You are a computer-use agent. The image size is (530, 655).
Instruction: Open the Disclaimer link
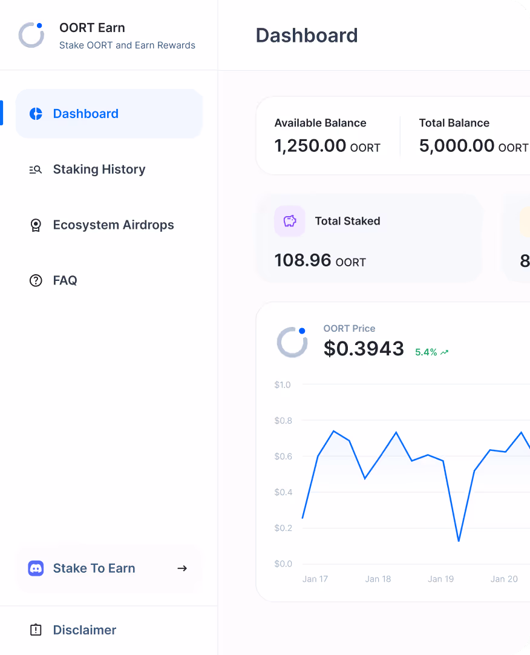[x=84, y=630]
